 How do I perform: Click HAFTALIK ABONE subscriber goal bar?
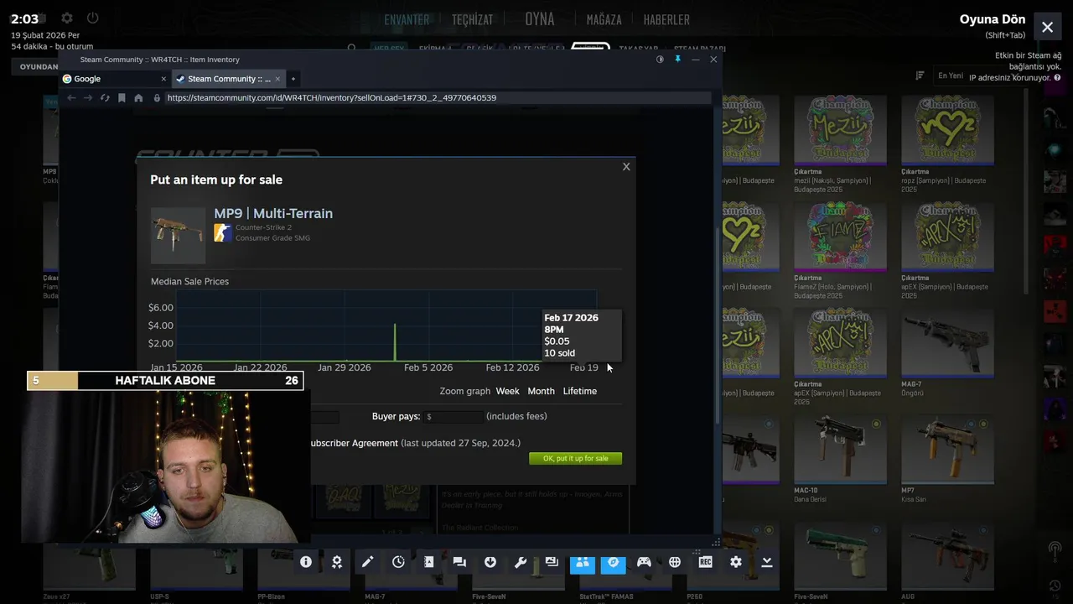(165, 381)
